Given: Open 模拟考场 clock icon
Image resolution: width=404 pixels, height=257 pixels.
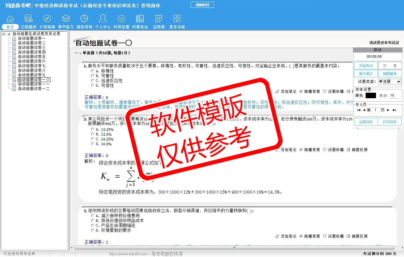Looking at the screenshot, I should [84, 19].
